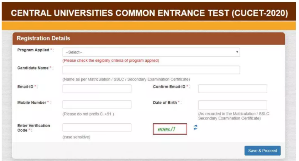Refresh the verification code captcha icon
299x161 pixels.
[196, 127]
